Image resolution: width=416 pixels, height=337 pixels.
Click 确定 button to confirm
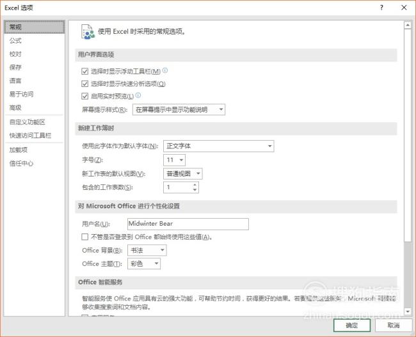tap(352, 325)
